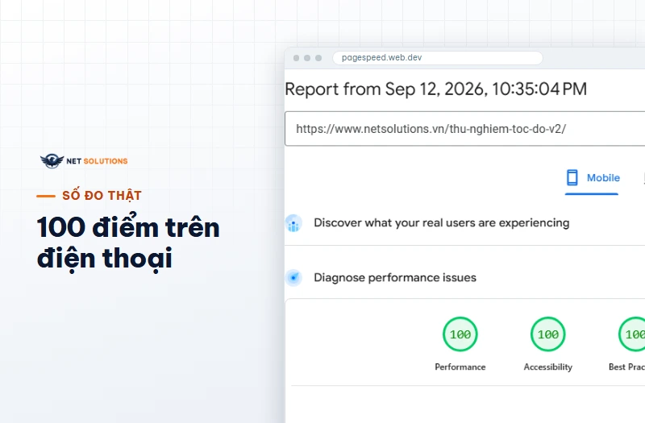Image resolution: width=645 pixels, height=423 pixels.
Task: Click the netsolutions.vn URL input field
Action: 465,129
